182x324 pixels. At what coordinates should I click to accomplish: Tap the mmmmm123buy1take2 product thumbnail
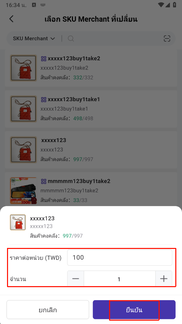click(23, 191)
